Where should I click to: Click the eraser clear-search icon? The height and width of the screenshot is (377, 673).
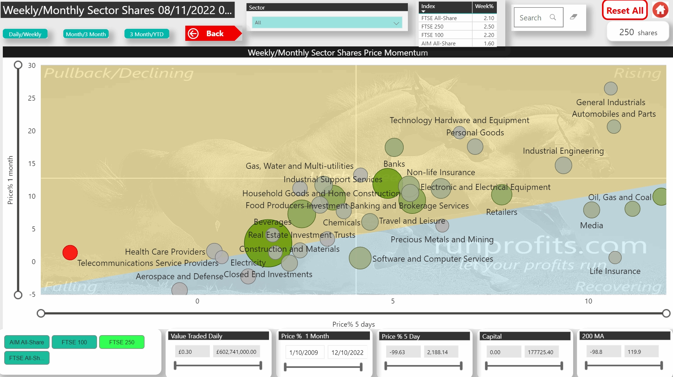click(573, 17)
